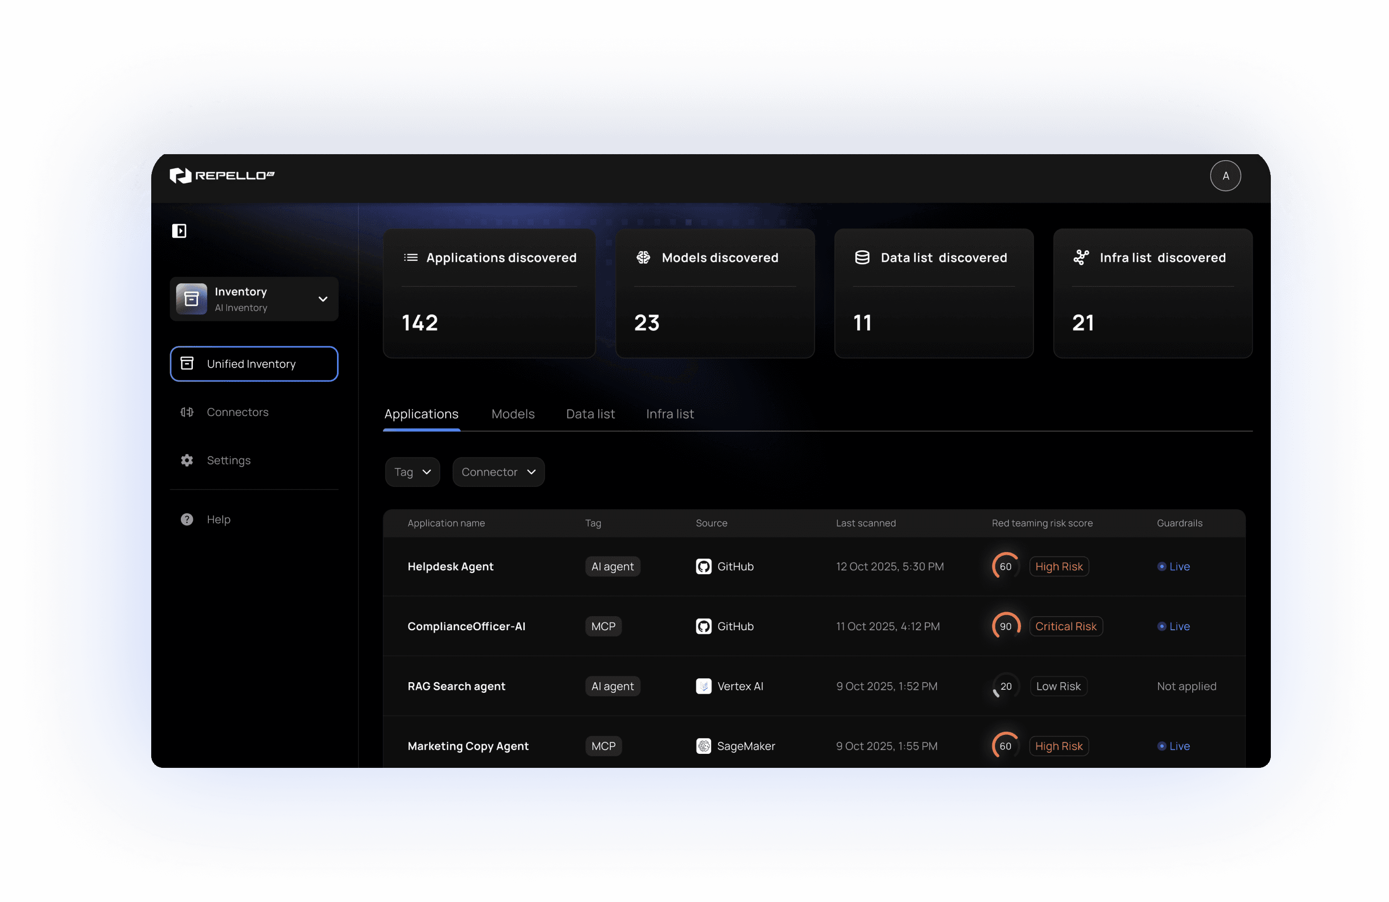
Task: Click the Applications discovered list icon
Action: [411, 257]
